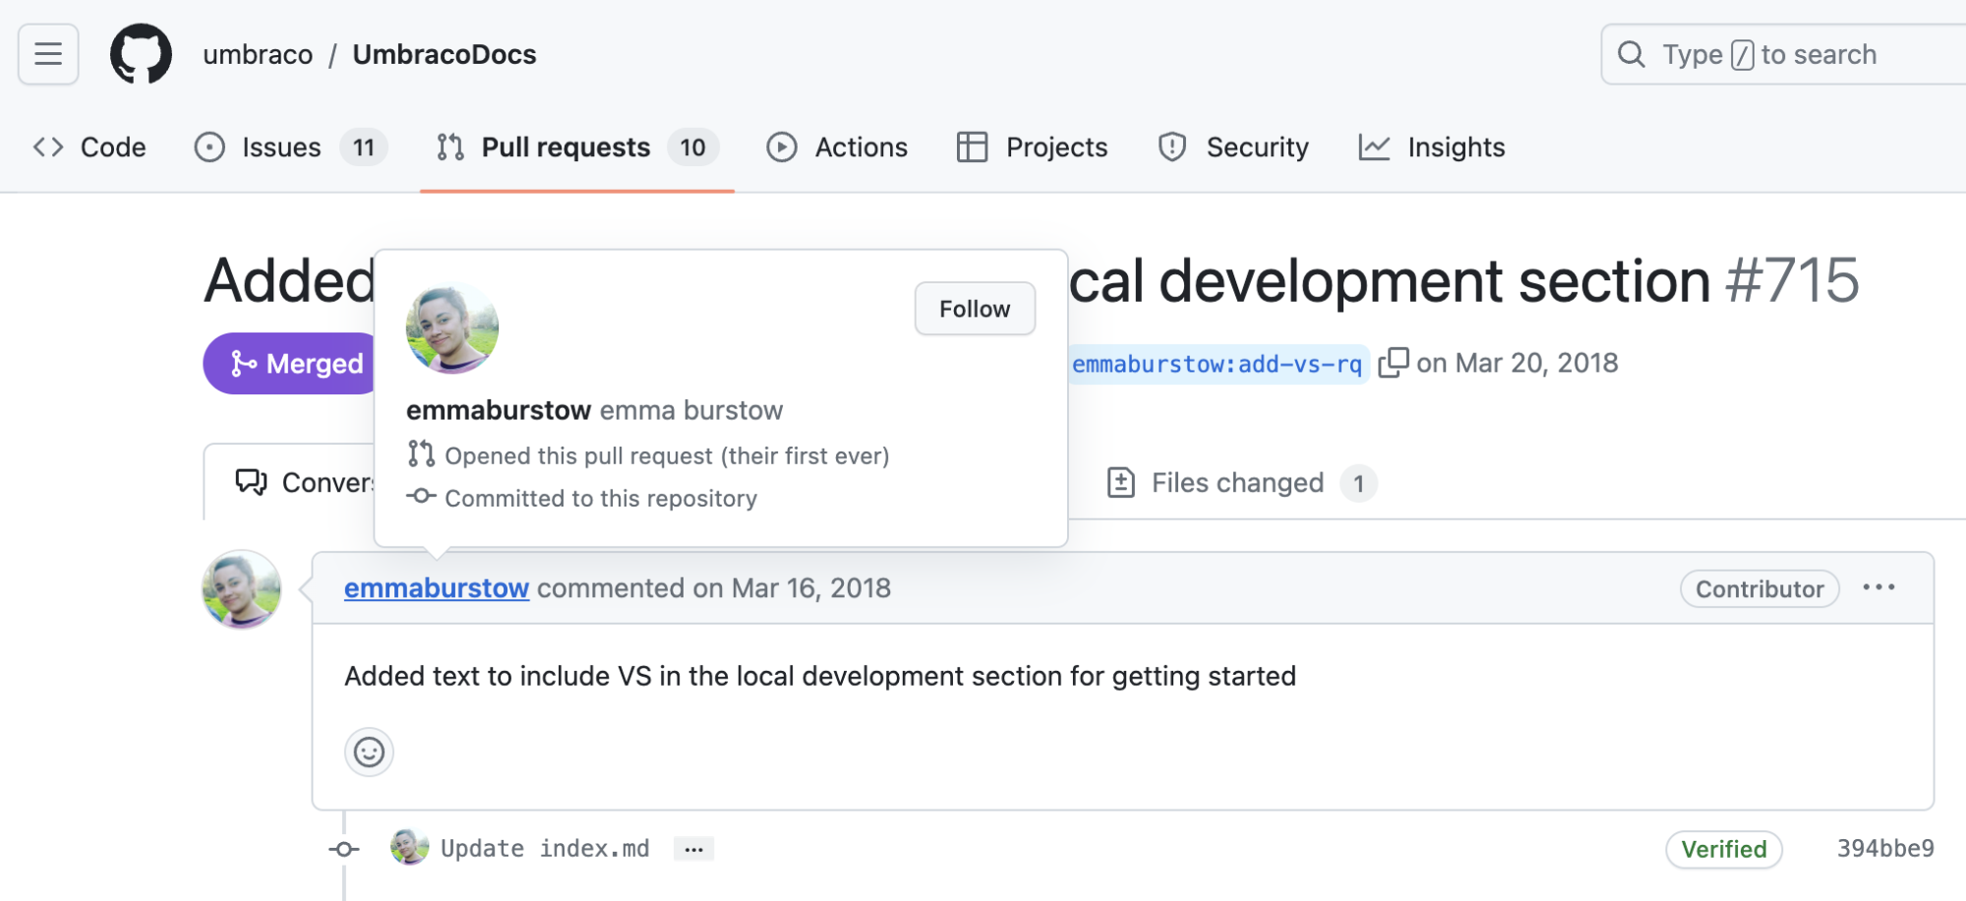Follow emmaburstow from the hovercard

975,309
